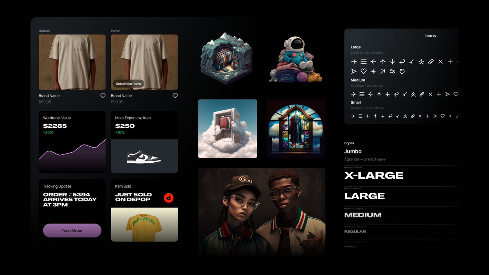The height and width of the screenshot is (275, 489).
Task: Click the Most Expensive Item label
Action: (133, 118)
